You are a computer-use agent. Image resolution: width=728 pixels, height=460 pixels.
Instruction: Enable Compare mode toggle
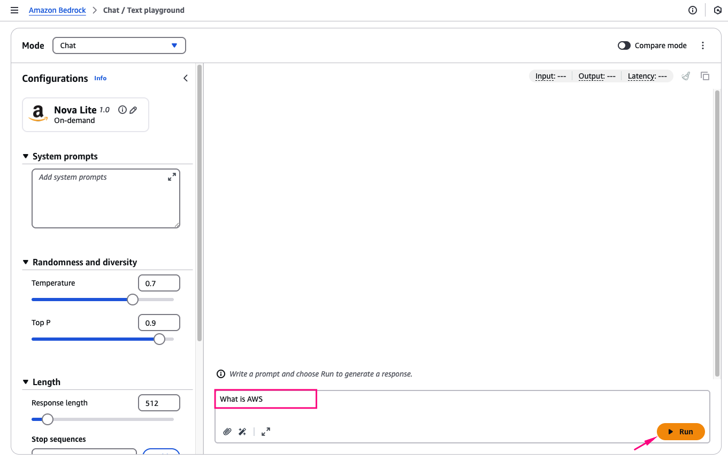(x=624, y=45)
